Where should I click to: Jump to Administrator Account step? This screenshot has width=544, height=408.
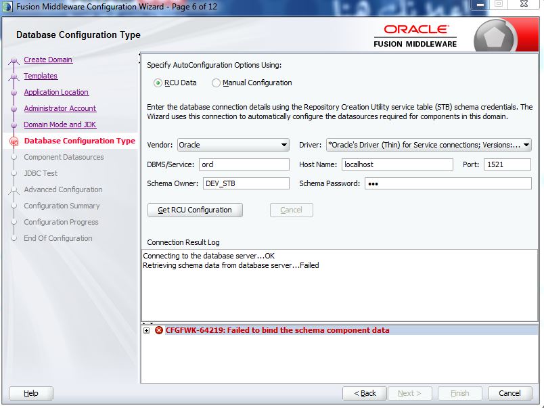coord(60,108)
